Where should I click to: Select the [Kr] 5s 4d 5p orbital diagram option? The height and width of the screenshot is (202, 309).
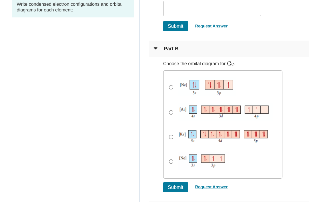(x=171, y=137)
